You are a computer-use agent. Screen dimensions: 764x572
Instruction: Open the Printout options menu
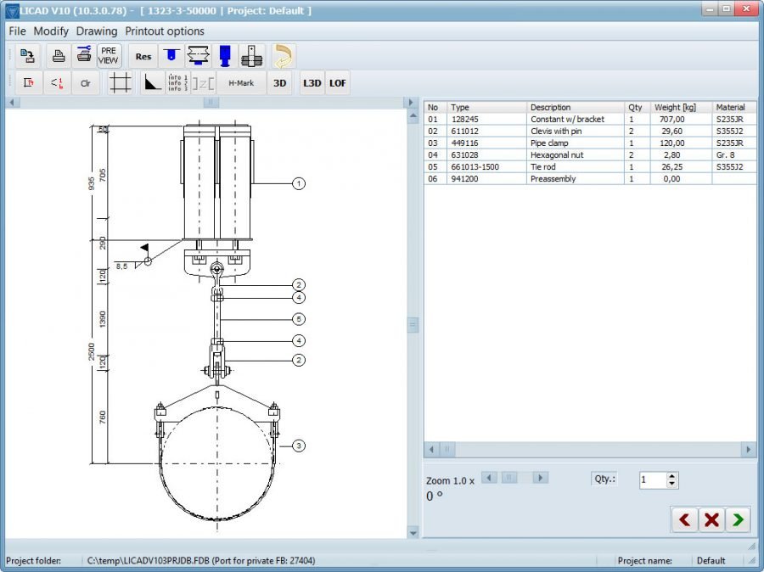(164, 31)
